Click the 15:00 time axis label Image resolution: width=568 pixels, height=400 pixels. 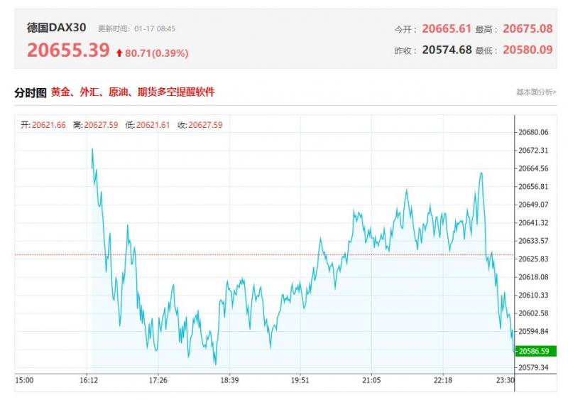[24, 380]
